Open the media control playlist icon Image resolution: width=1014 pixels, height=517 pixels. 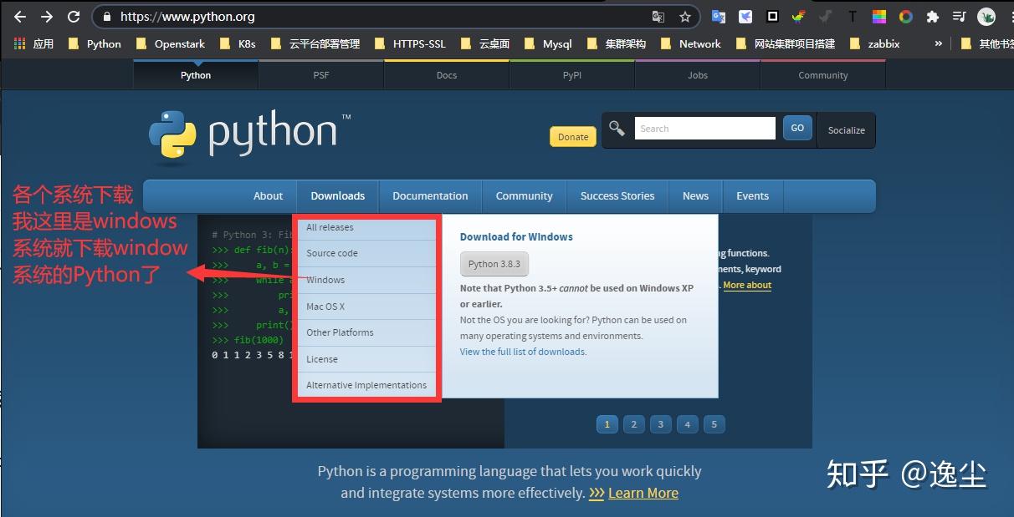(960, 17)
